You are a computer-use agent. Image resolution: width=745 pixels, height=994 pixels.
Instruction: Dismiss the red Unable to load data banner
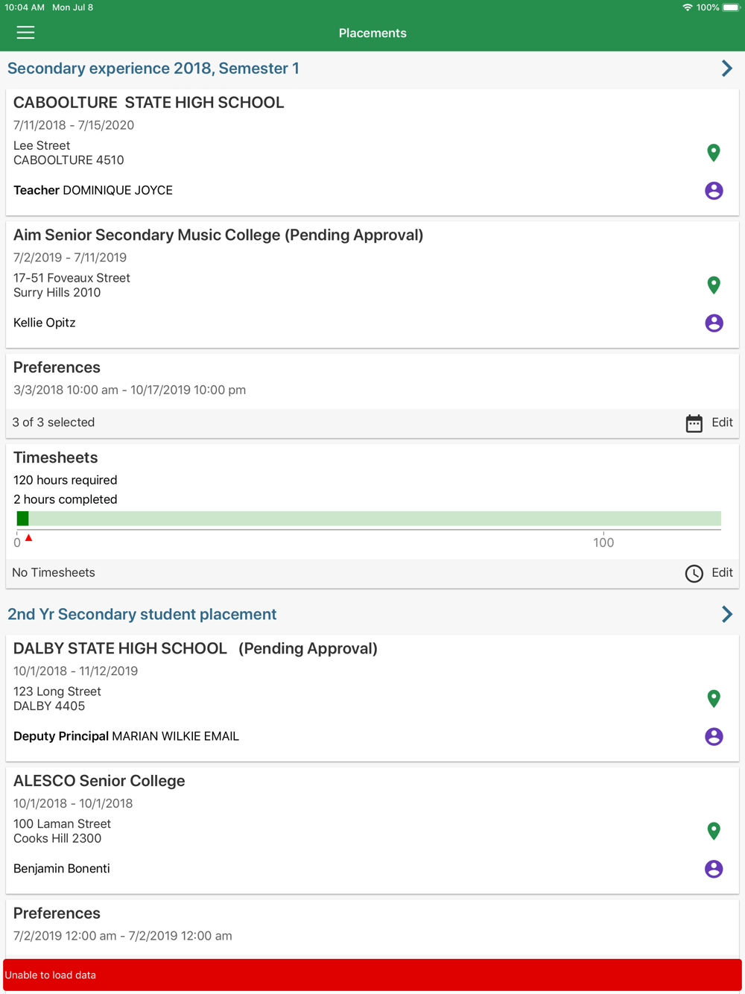coord(372,975)
